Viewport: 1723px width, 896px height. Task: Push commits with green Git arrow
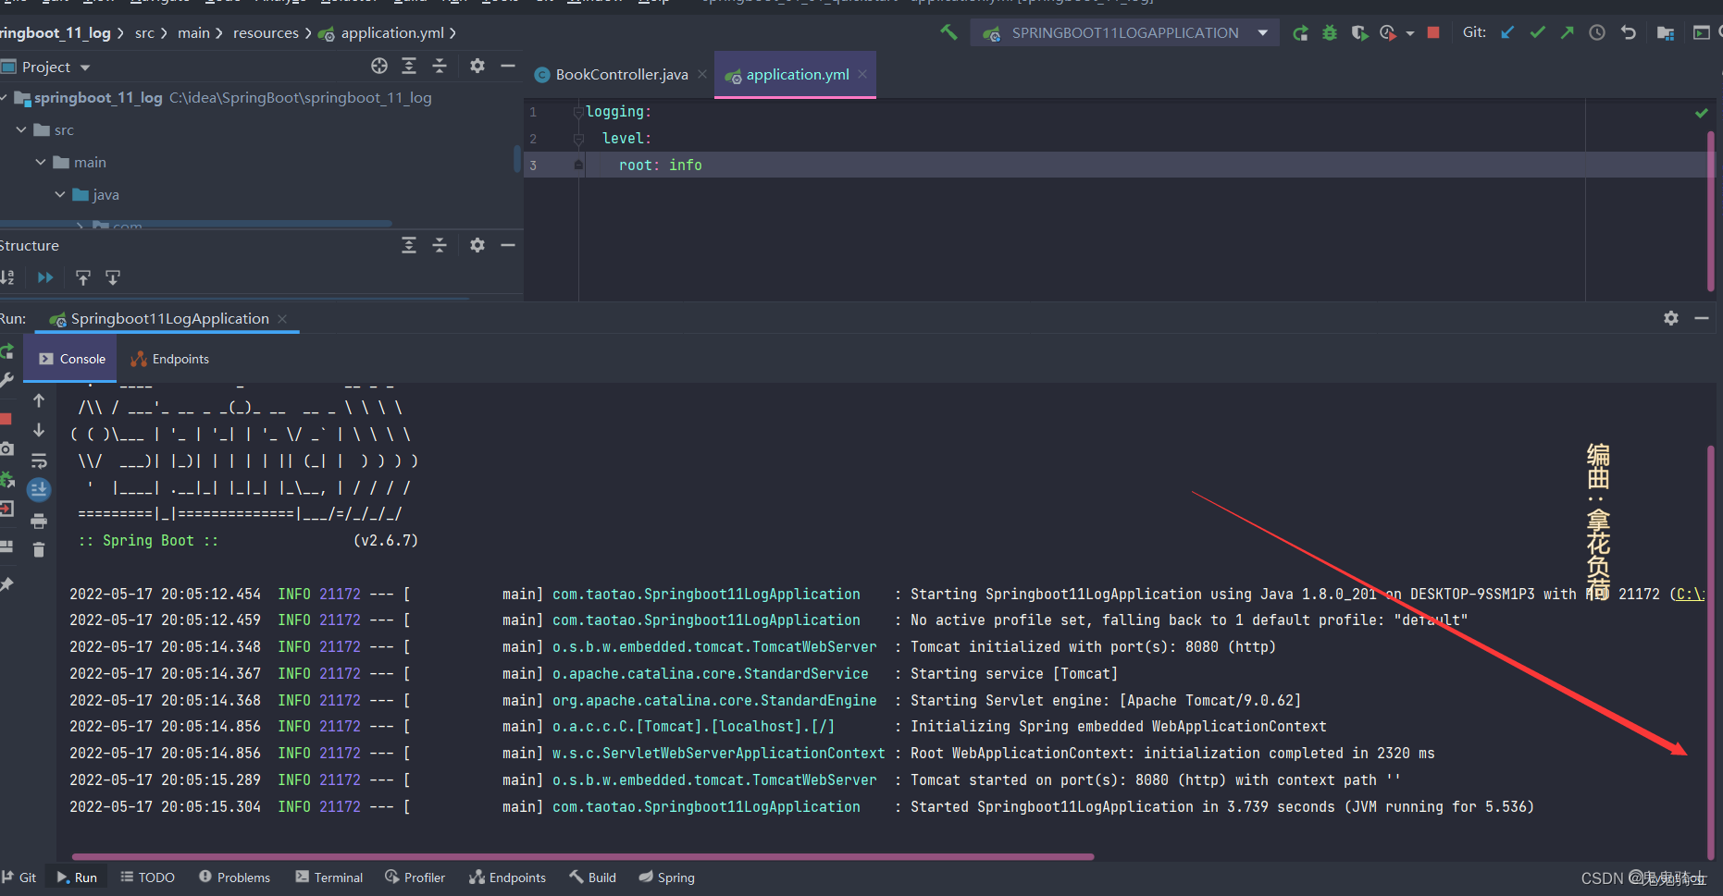pos(1567,32)
